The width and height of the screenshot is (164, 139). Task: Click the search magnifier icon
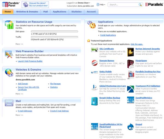140,5
